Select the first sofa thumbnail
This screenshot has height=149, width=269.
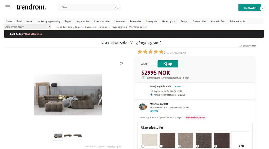[x=58, y=136]
